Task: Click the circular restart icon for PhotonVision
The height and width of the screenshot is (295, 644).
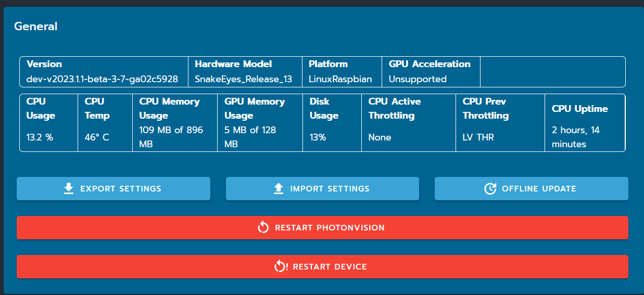Action: click(263, 227)
